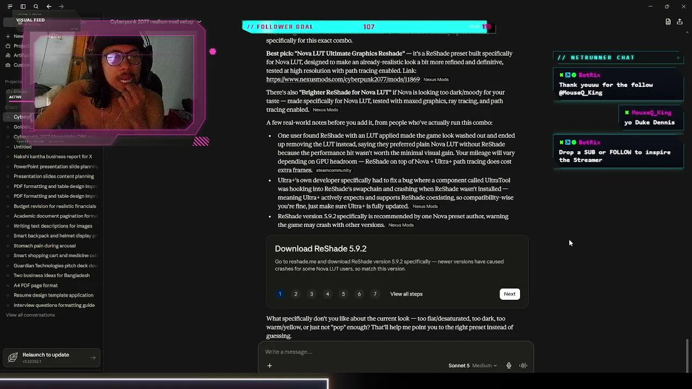Click the Follower Goal progress bar
Viewport: 692px width, 389px height.
click(x=369, y=27)
